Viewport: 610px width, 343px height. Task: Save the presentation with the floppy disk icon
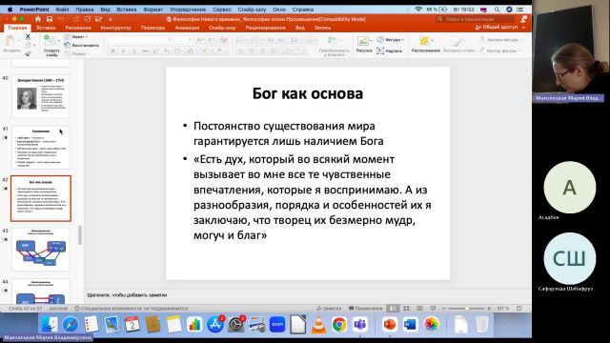(x=50, y=19)
